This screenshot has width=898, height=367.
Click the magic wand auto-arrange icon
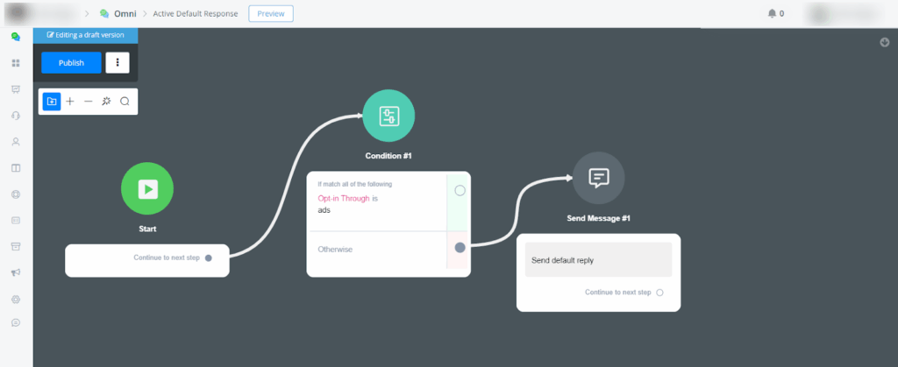106,102
